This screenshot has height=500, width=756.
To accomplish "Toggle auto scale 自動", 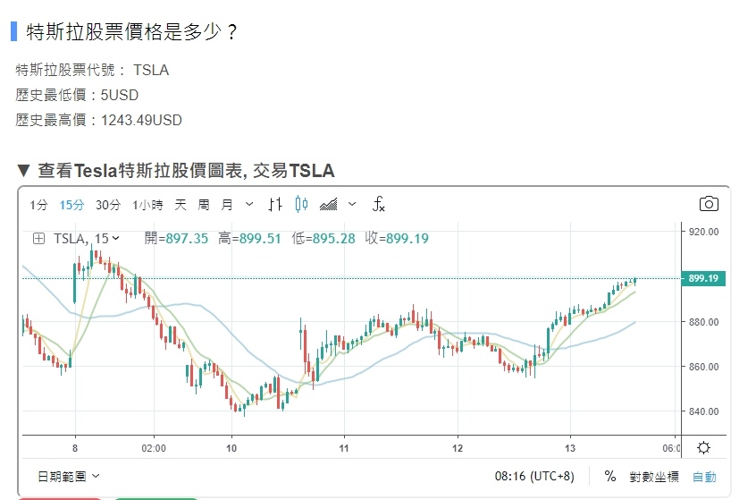I will [x=704, y=477].
